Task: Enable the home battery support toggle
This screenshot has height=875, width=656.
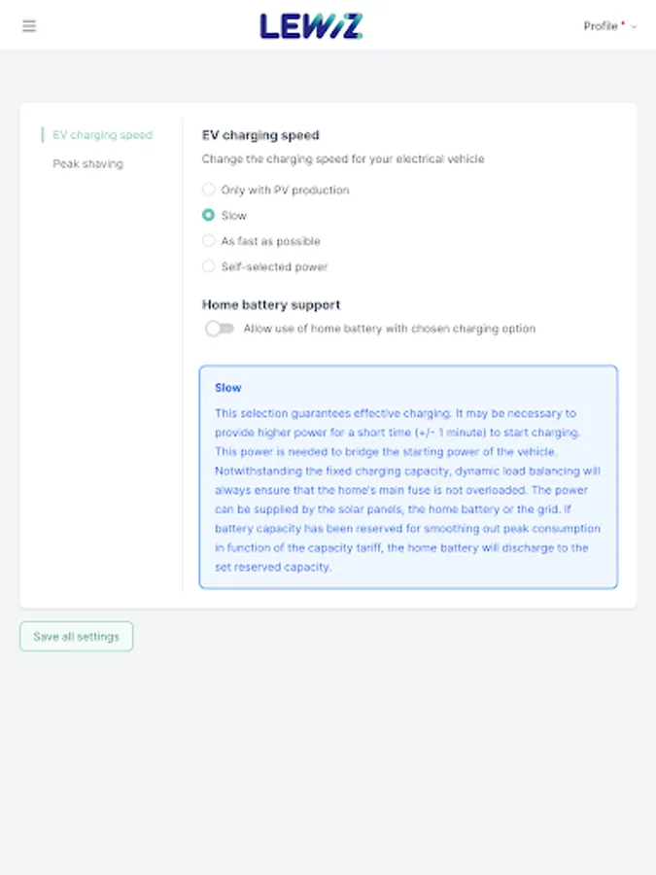Action: coord(220,329)
